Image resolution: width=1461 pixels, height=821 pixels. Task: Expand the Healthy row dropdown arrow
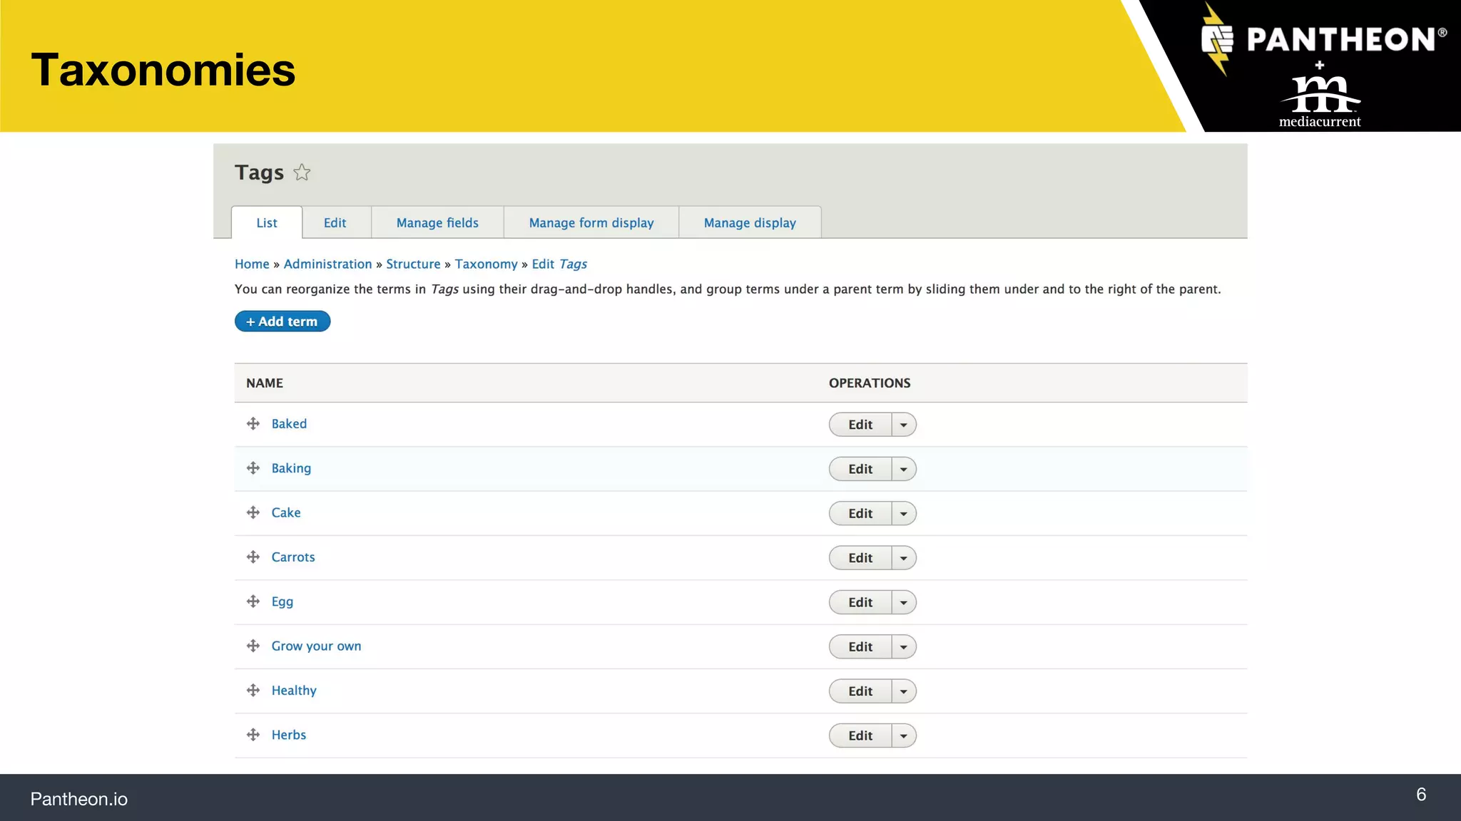point(904,691)
